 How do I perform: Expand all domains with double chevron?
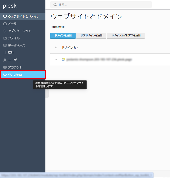point(56,48)
